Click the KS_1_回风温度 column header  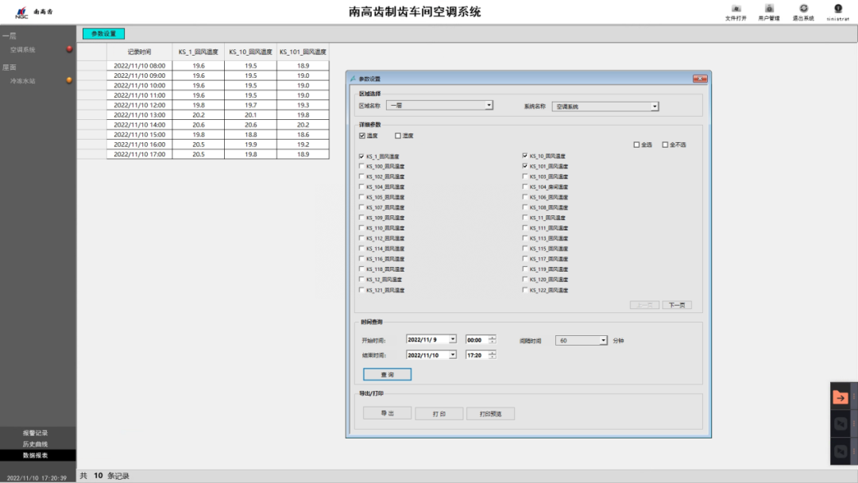pos(198,52)
